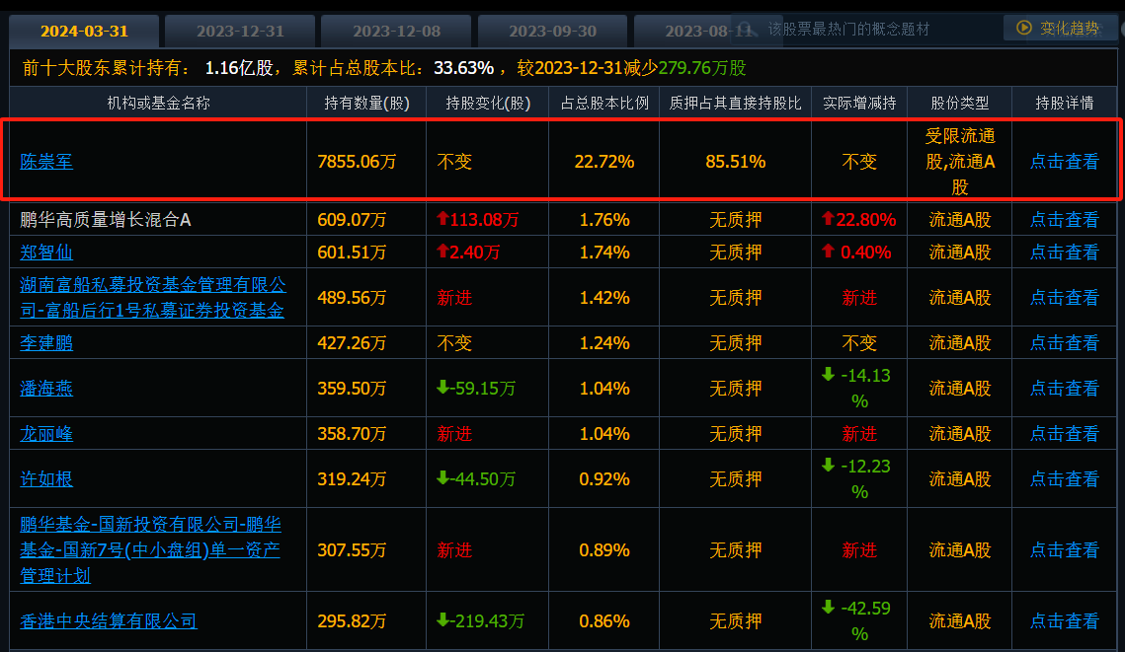Viewport: 1125px width, 652px height.
Task: Open shareholder link 李建鹏
Action: click(46, 342)
